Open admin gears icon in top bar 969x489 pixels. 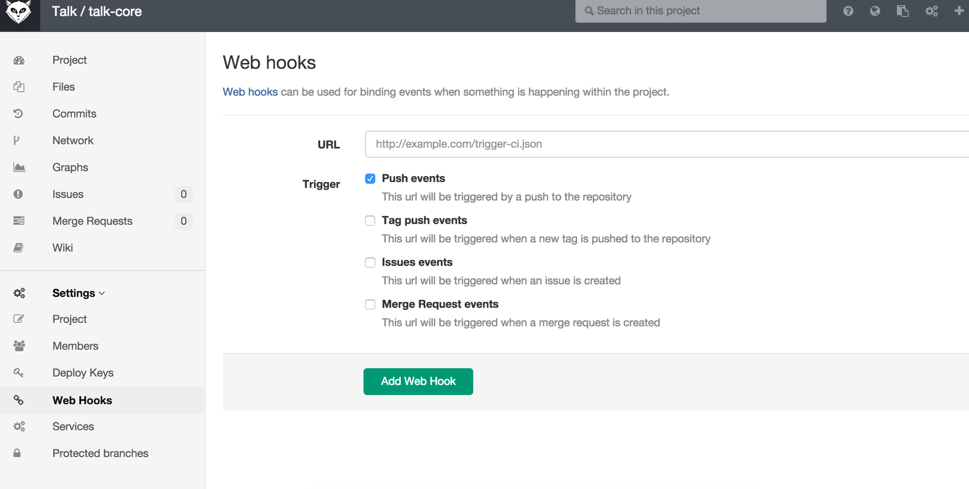pyautogui.click(x=931, y=11)
